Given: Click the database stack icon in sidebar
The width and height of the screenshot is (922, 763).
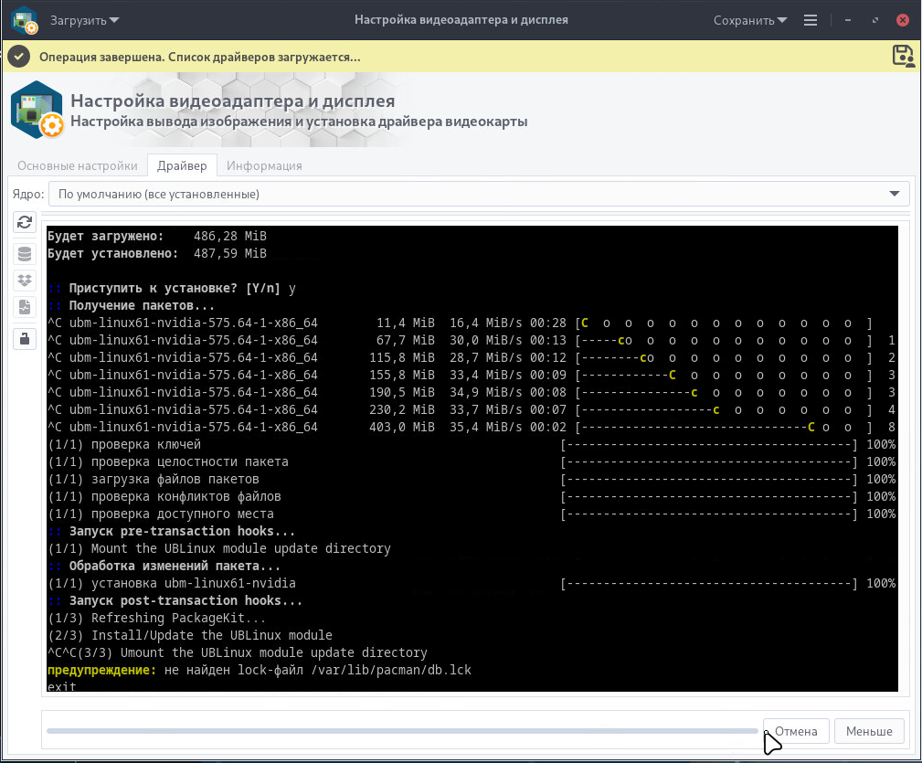Looking at the screenshot, I should [24, 254].
